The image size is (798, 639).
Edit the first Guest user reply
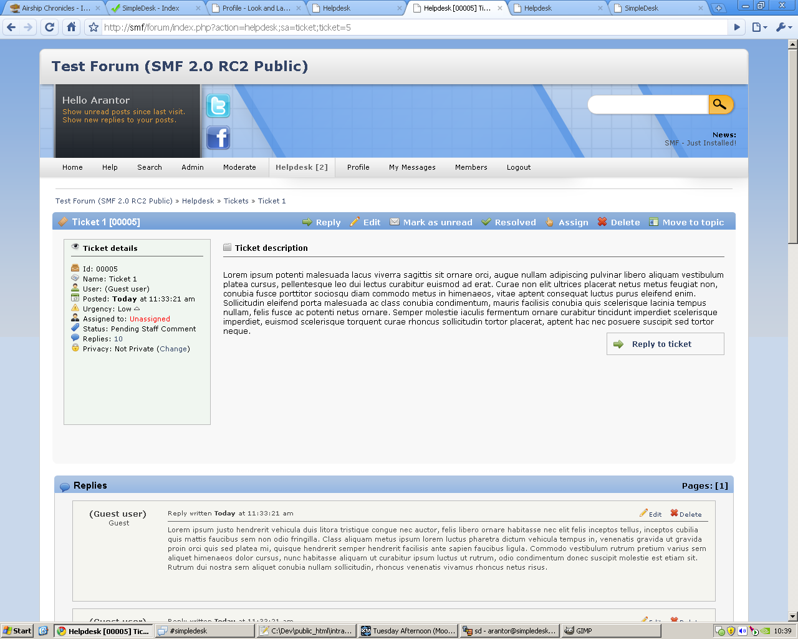[650, 514]
